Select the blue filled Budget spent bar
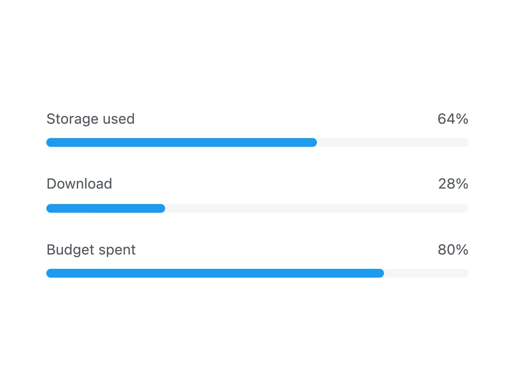The width and height of the screenshot is (515, 386). coord(215,273)
